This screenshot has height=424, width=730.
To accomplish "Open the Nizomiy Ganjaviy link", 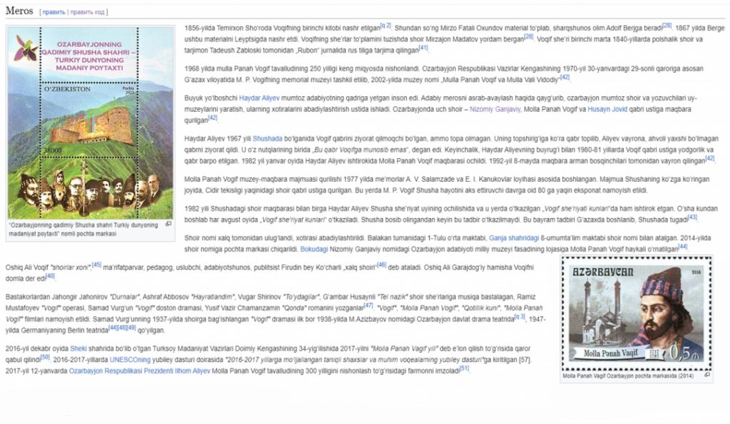I will pos(495,109).
